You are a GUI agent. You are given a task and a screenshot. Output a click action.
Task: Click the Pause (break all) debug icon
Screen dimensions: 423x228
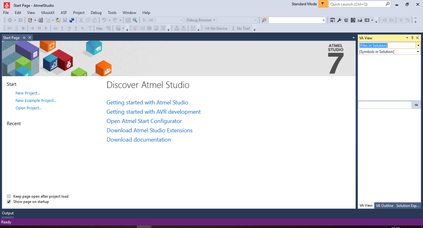(39, 28)
